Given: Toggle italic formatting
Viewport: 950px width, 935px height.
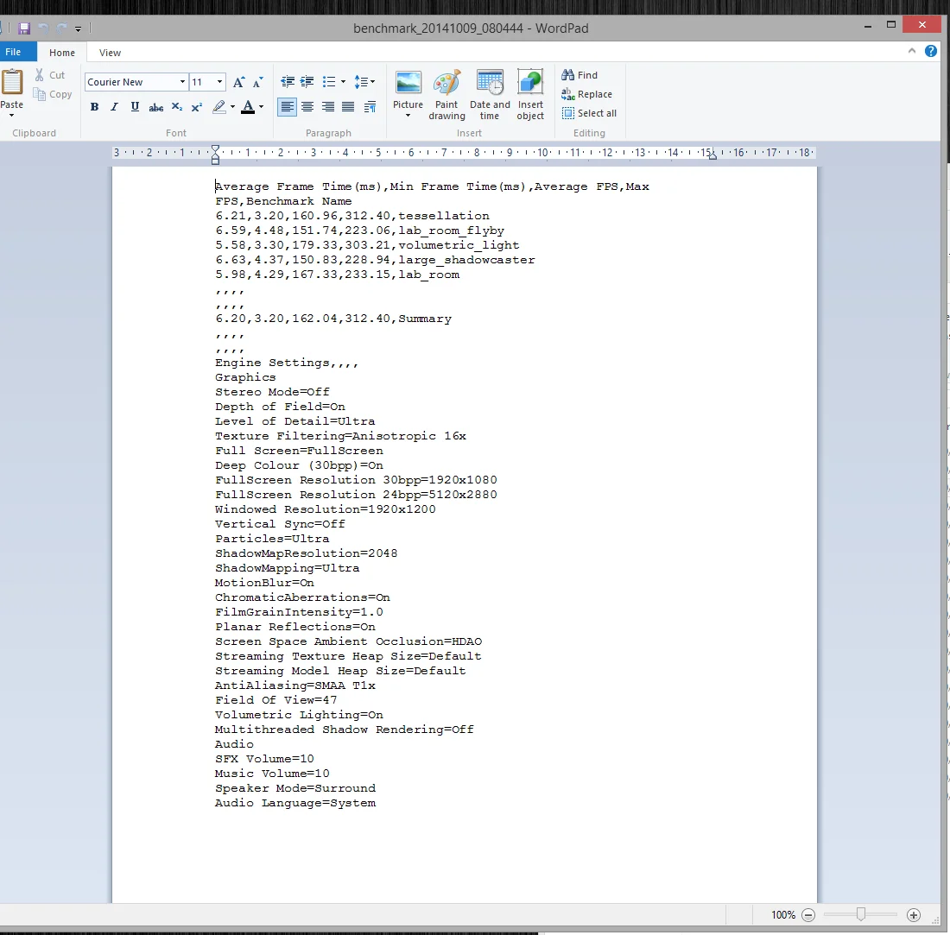Looking at the screenshot, I should [114, 107].
